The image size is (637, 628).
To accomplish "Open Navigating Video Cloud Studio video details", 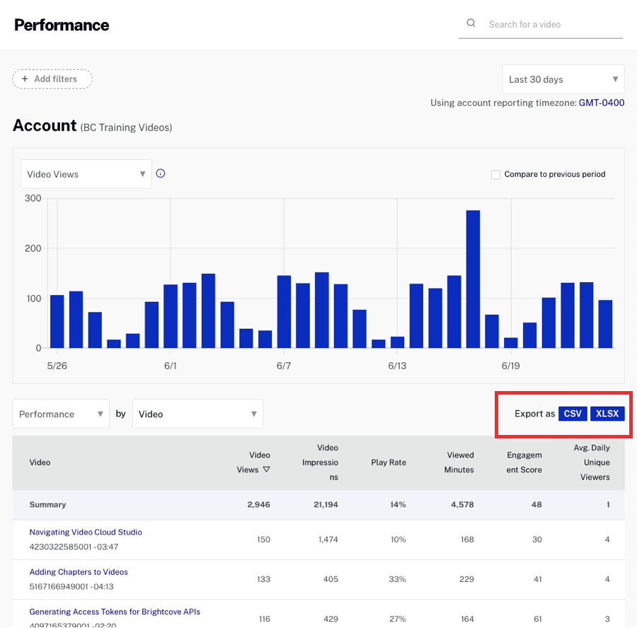I will 86,532.
